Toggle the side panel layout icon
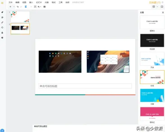 162,7
